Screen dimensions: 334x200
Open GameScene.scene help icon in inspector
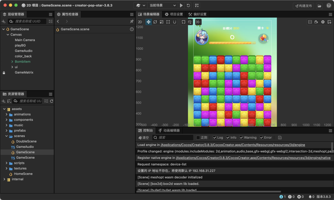132,29
